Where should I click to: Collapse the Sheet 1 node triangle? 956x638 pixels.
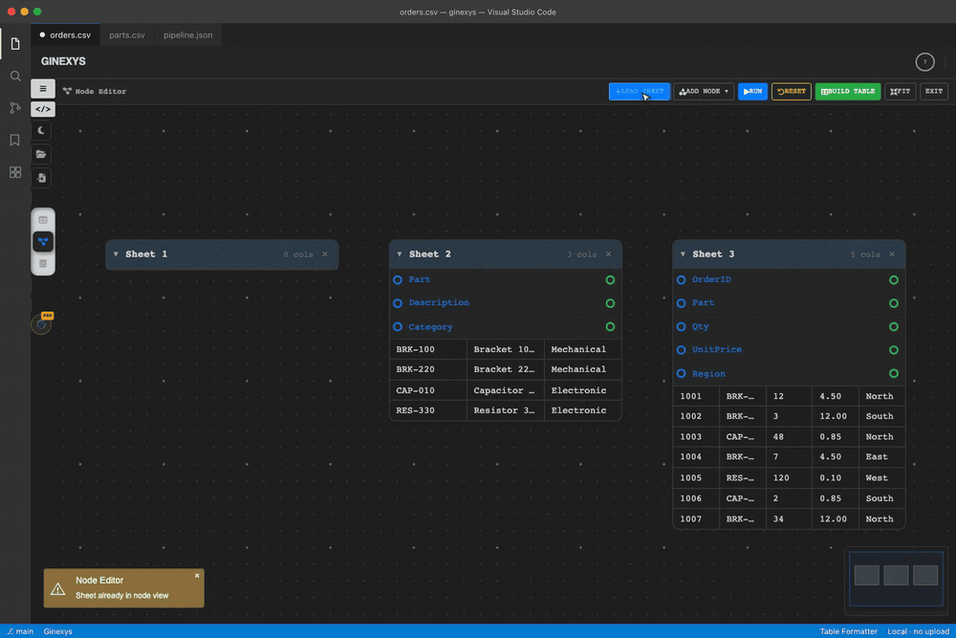116,254
